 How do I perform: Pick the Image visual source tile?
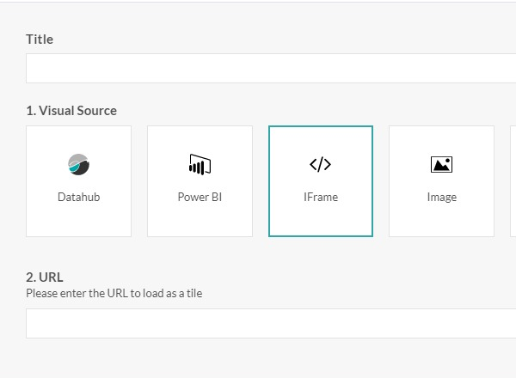tap(441, 181)
